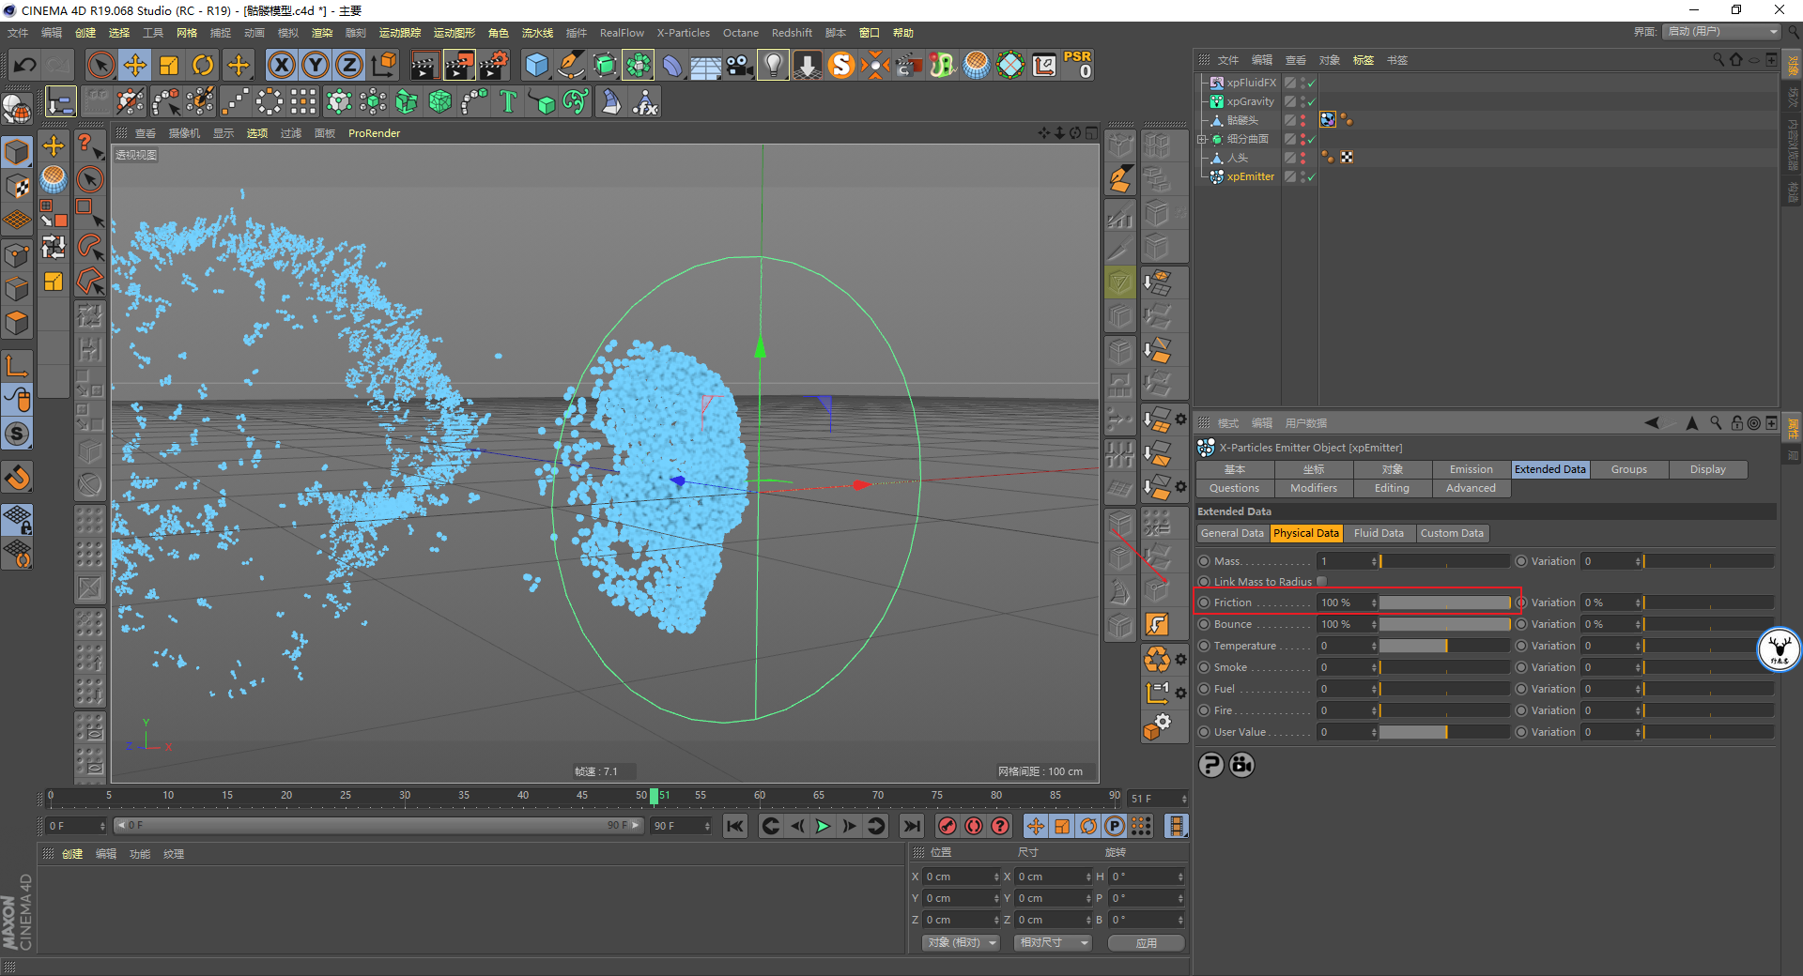
Task: Click 功能 in the material manager
Action: (x=140, y=854)
